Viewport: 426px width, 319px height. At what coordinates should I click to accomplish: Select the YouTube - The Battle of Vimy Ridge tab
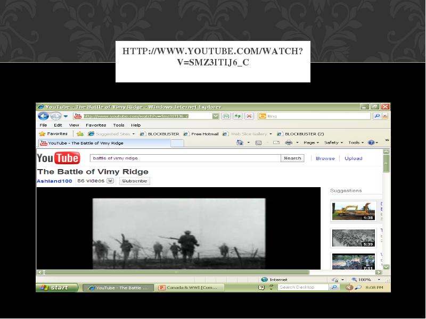[x=104, y=143]
